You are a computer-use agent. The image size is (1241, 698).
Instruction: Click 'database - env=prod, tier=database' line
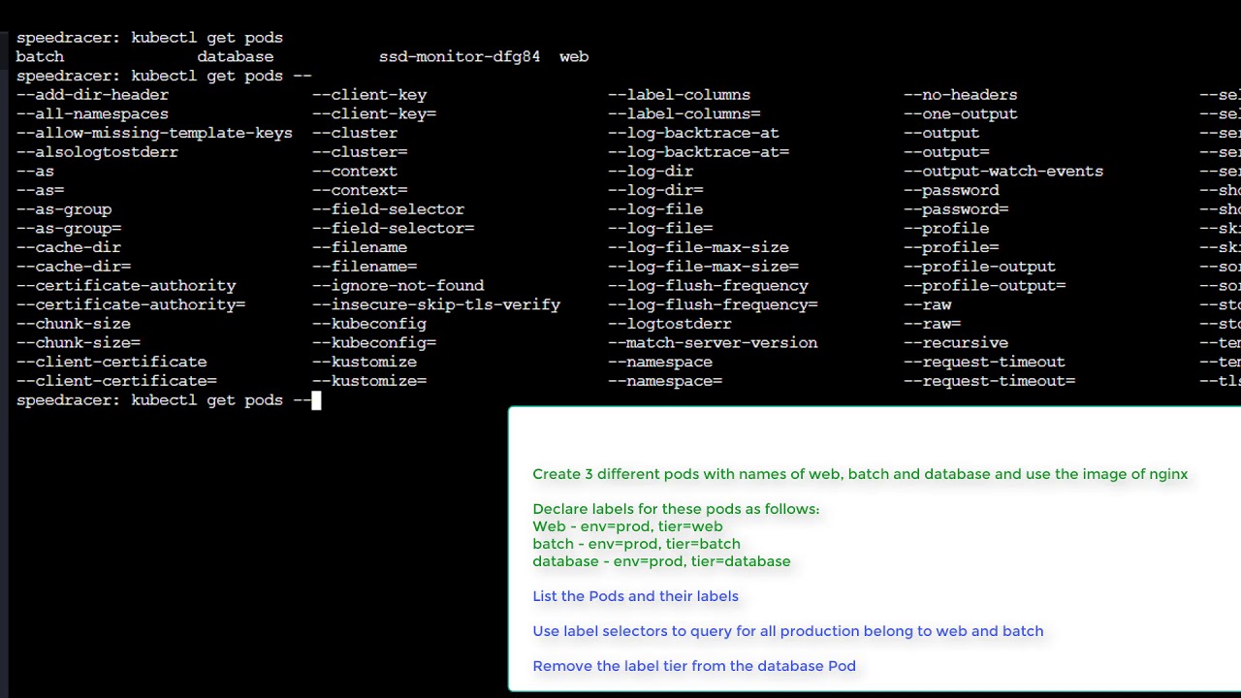[x=661, y=561]
